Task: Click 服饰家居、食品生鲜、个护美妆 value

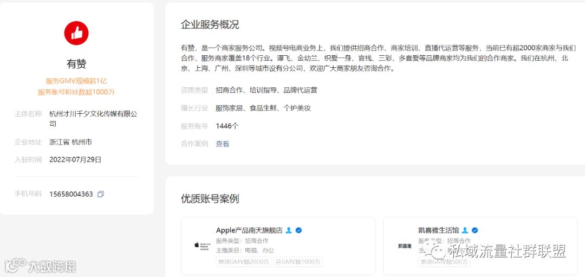Action: tap(263, 108)
